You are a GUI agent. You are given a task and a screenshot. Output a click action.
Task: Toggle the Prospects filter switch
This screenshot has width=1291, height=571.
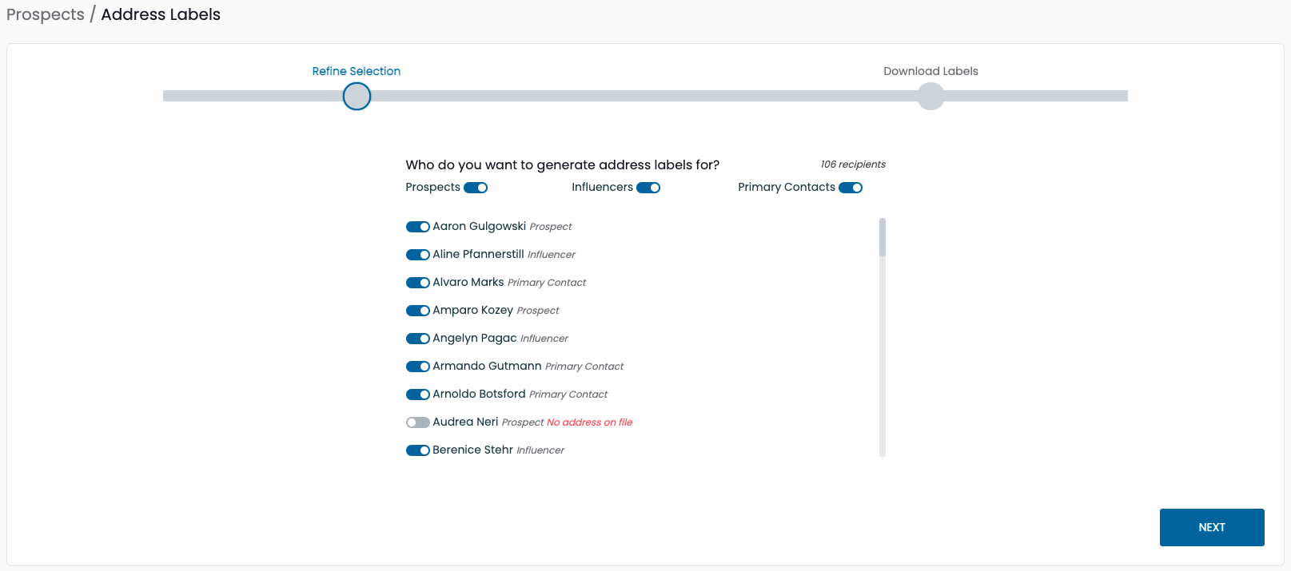(x=476, y=188)
